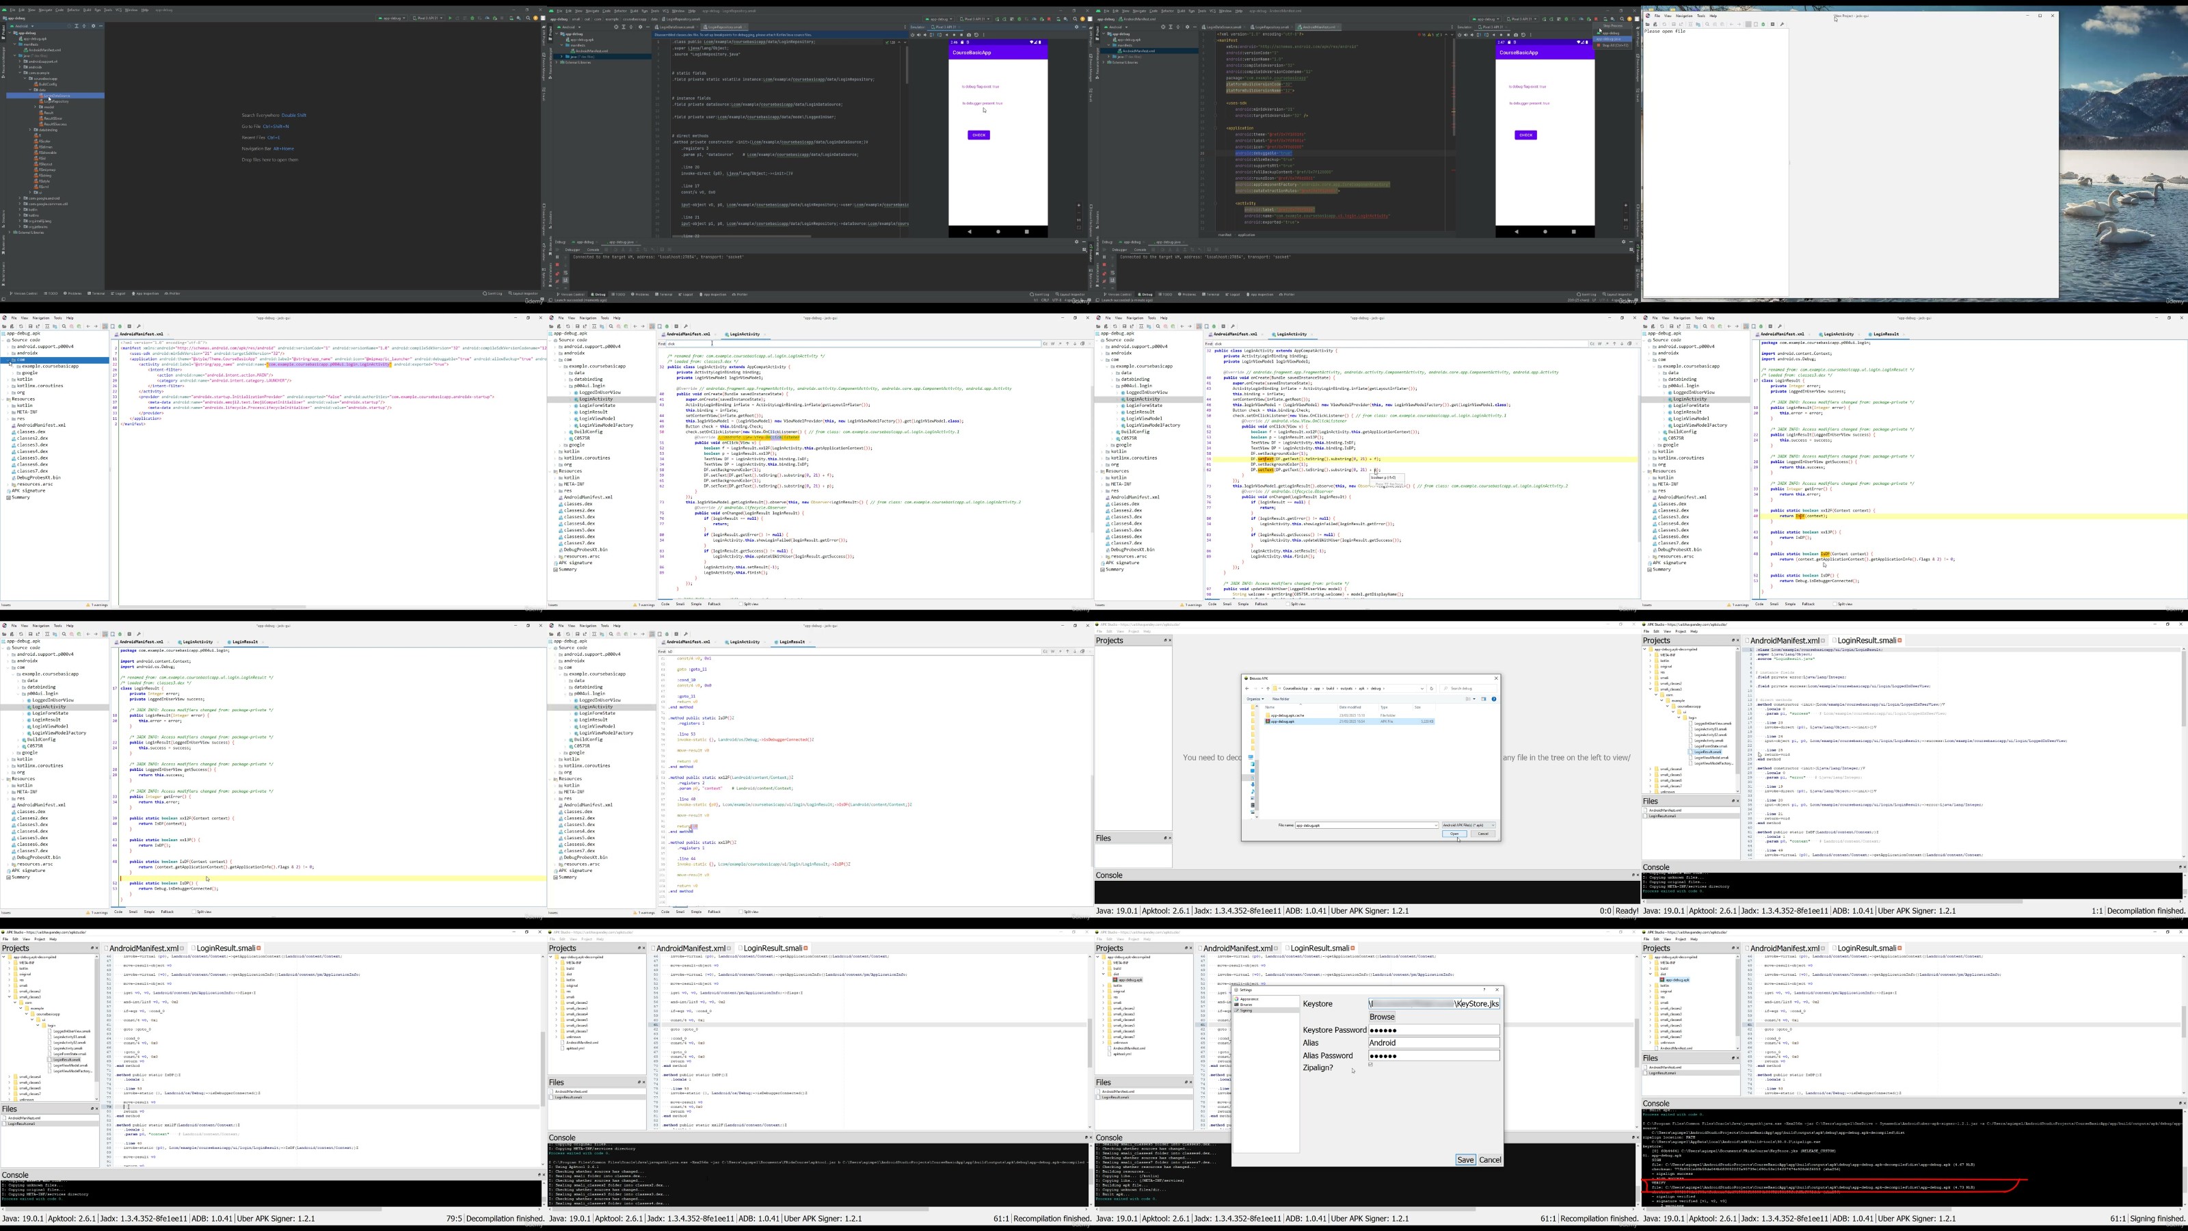Select Appearance in the Settings sidebar
The height and width of the screenshot is (1231, 2188).
click(x=1249, y=999)
